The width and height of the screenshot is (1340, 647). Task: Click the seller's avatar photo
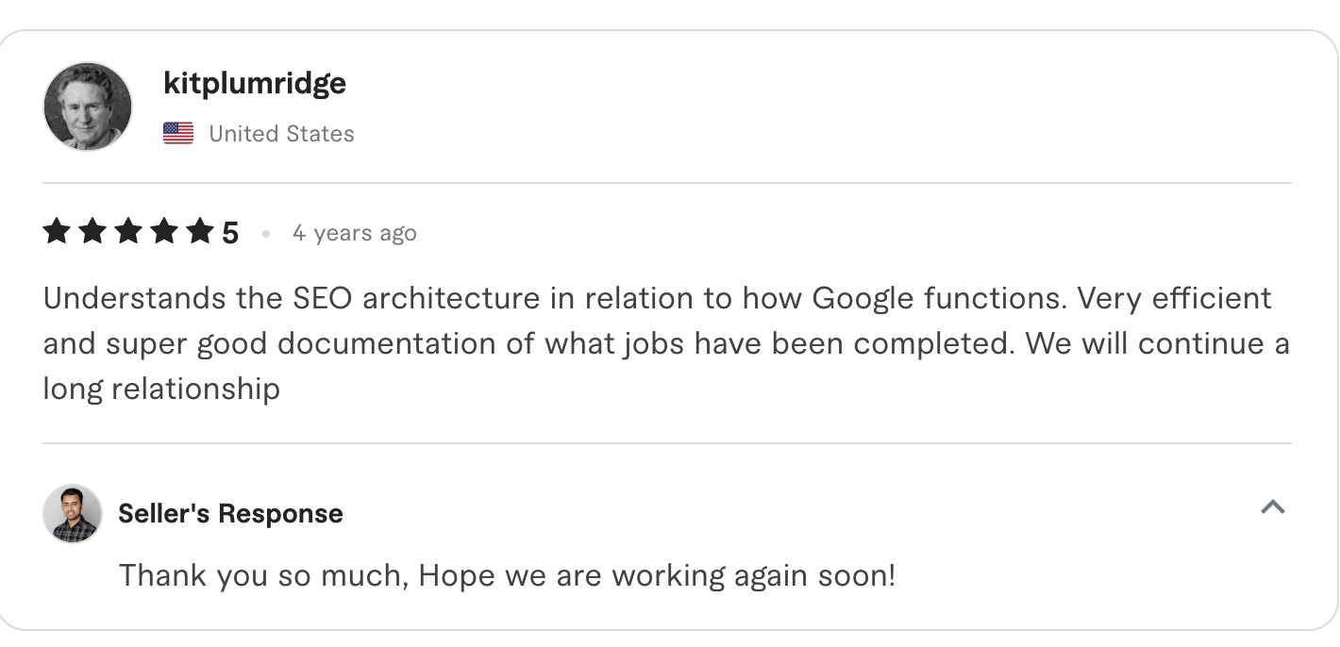coord(73,514)
